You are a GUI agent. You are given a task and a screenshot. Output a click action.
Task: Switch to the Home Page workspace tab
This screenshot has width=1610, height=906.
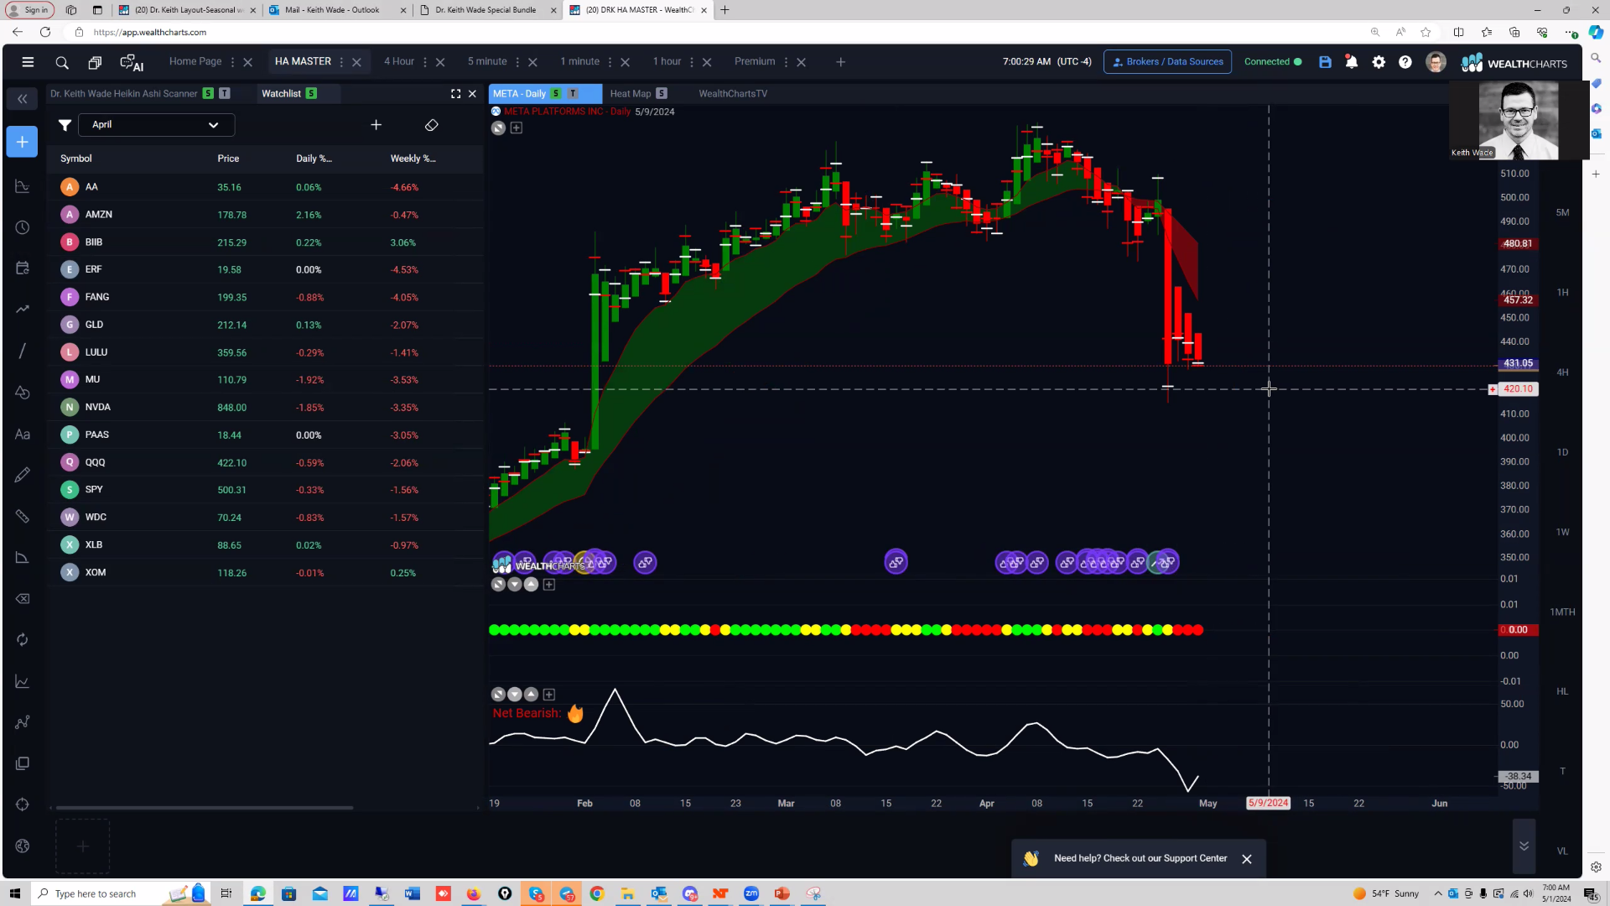click(x=195, y=61)
